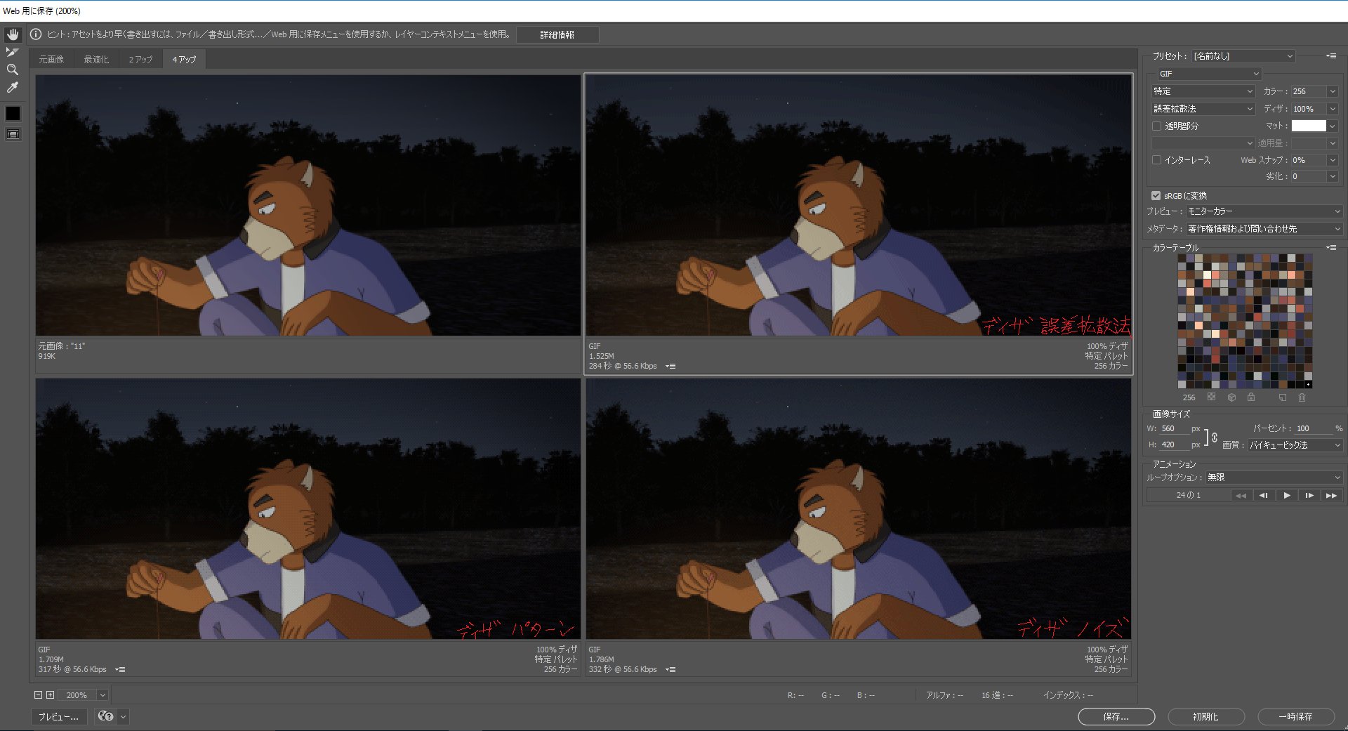Screen dimensions: 1348x731
Task: Select the Slice Select tool
Action: 13,52
